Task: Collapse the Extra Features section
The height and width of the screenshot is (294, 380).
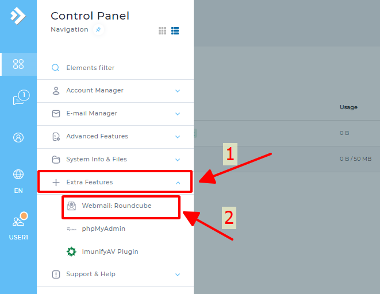Action: (x=178, y=183)
